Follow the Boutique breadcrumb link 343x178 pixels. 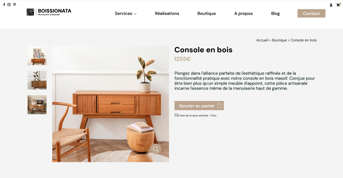[279, 40]
